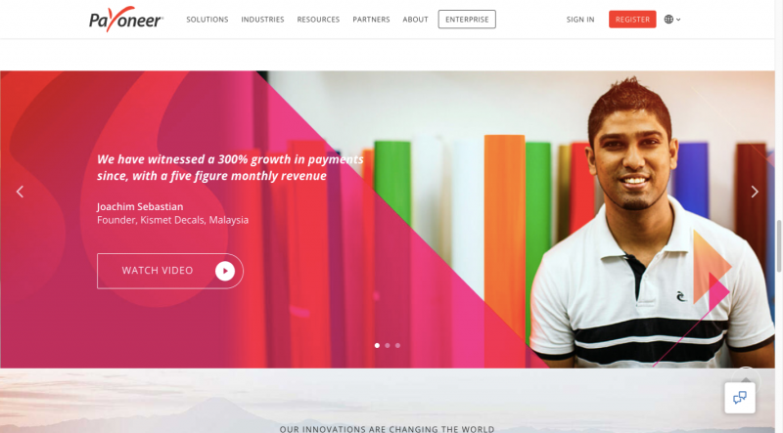The width and height of the screenshot is (783, 433).
Task: Open the Partners menu item
Action: (371, 20)
